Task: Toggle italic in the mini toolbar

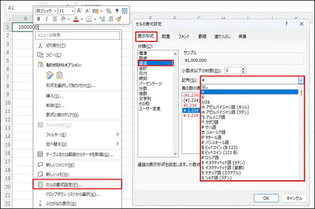Action: click(x=47, y=19)
